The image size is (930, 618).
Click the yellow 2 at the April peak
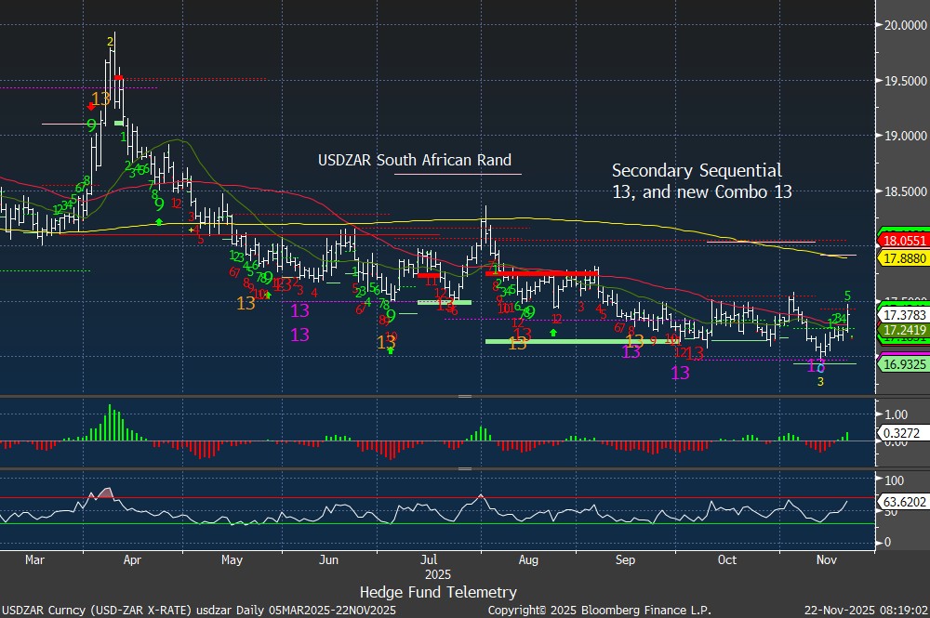tap(111, 41)
